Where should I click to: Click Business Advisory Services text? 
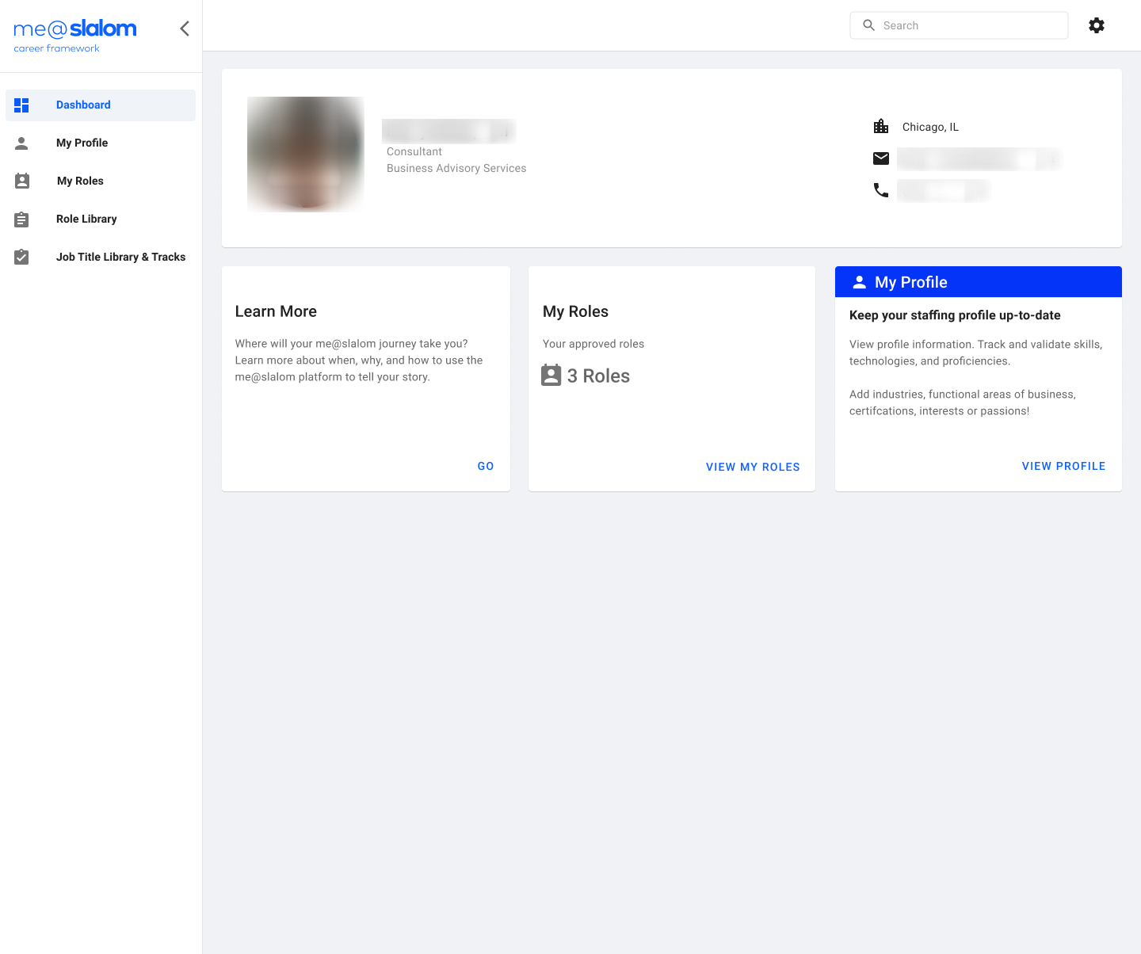(x=456, y=169)
